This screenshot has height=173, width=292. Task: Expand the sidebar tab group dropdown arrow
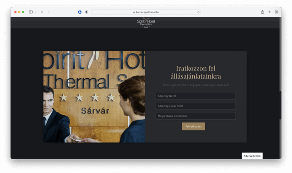[36, 12]
